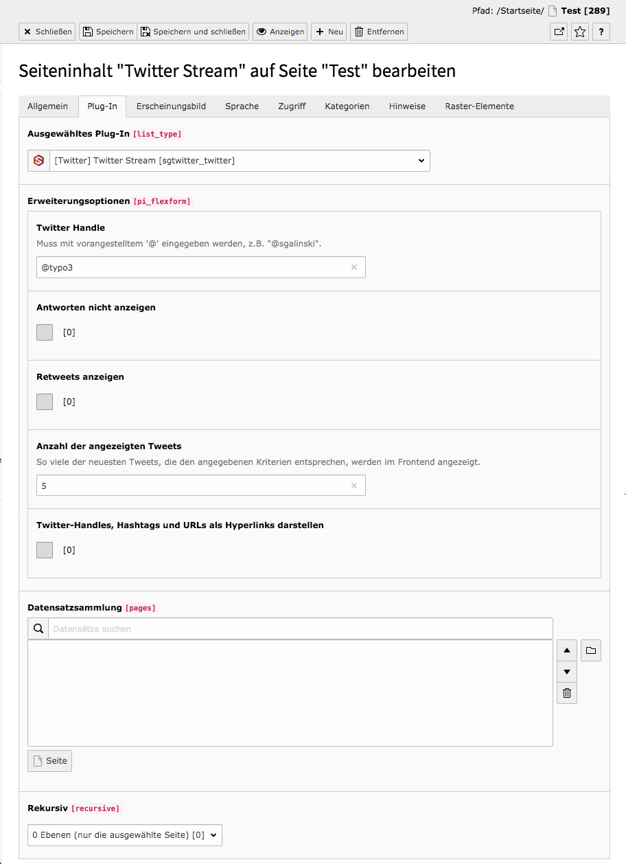626x864 pixels.
Task: Add a page via Seite button
Action: (x=49, y=761)
